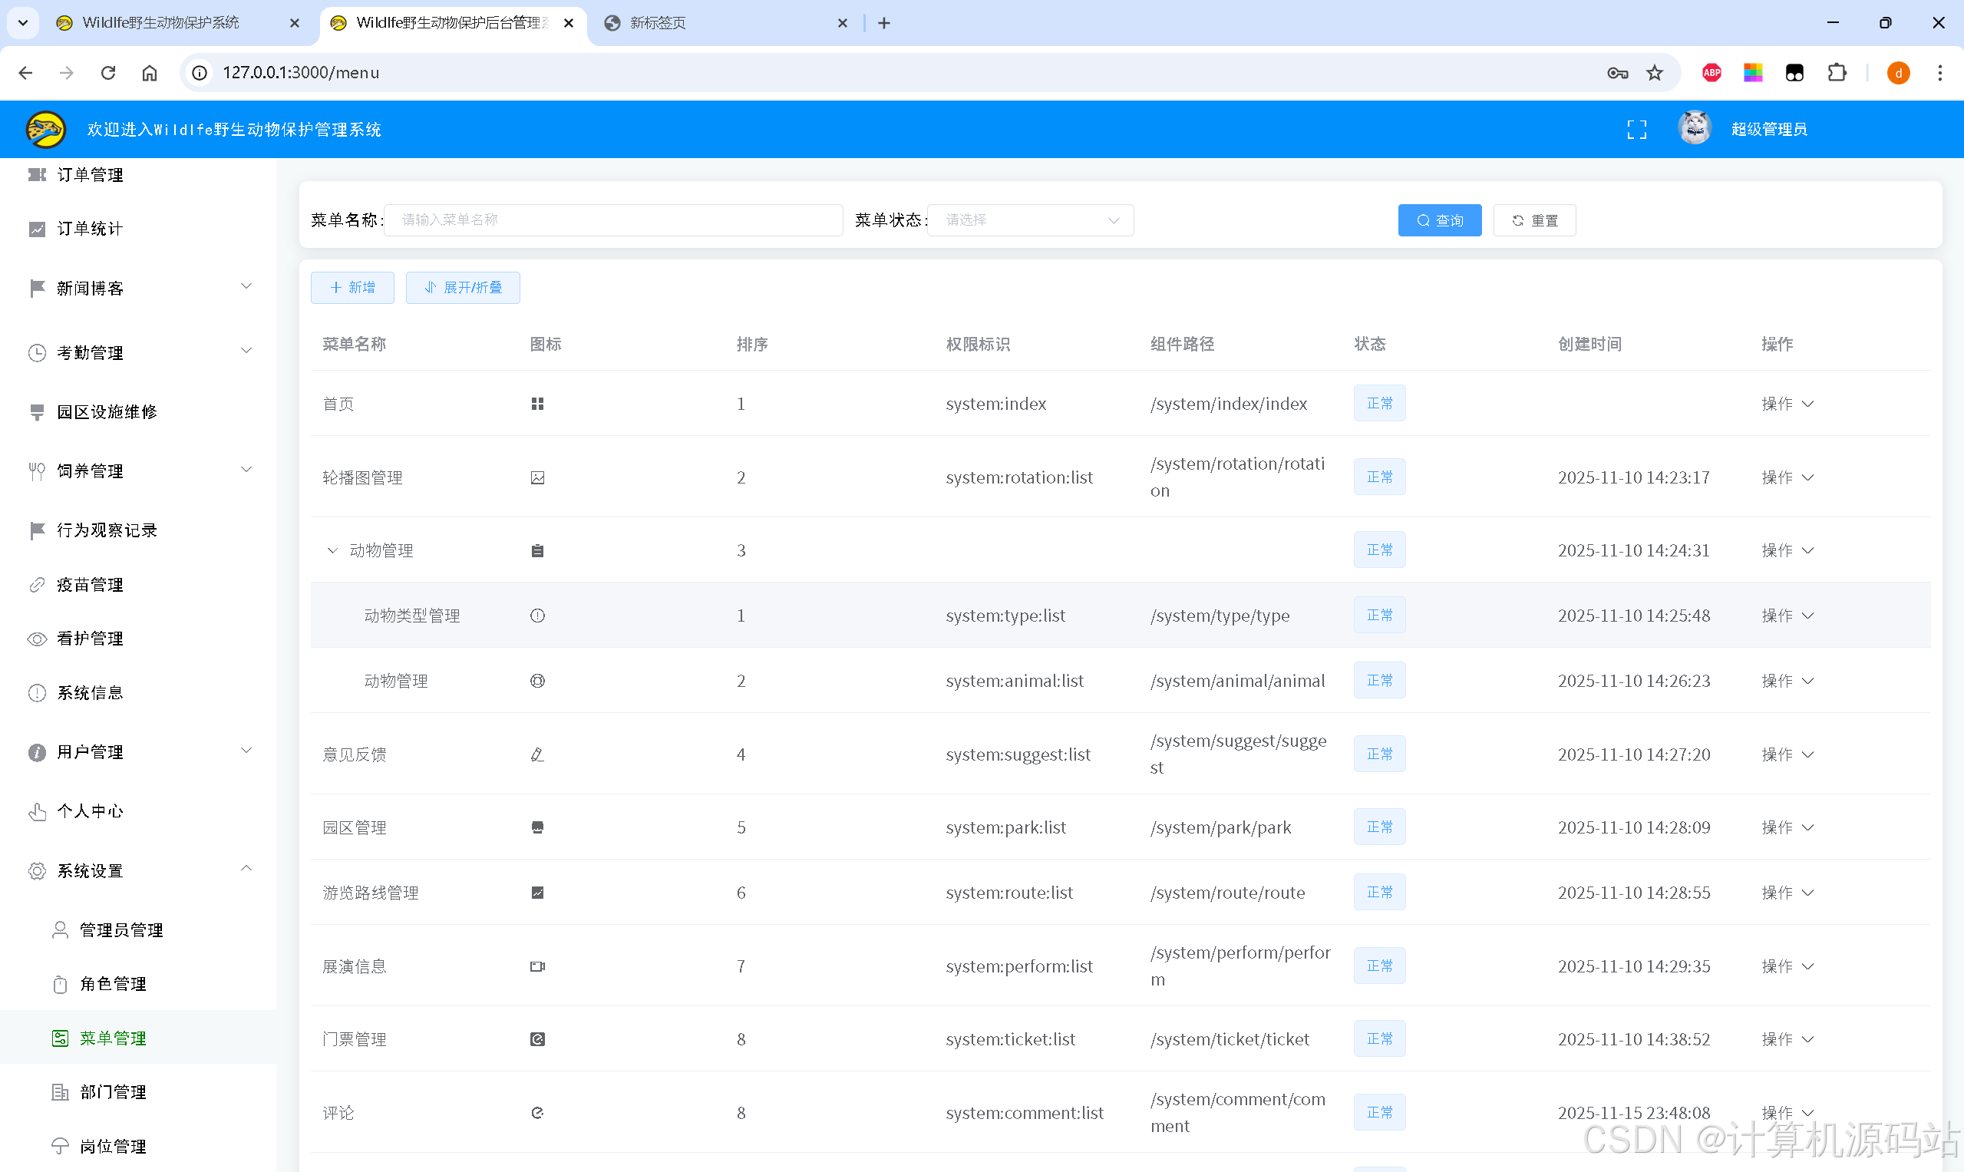Expand 饲养管理 sidebar submenu

pos(246,469)
